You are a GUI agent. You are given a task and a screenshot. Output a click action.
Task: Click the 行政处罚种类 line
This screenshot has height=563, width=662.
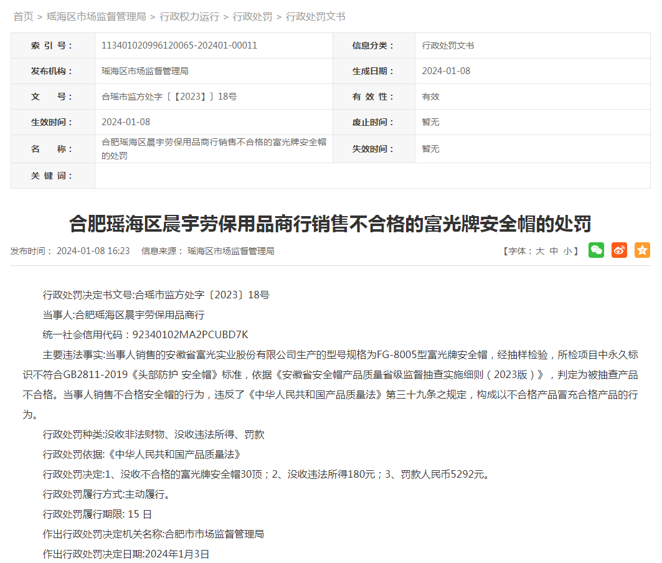(x=154, y=435)
